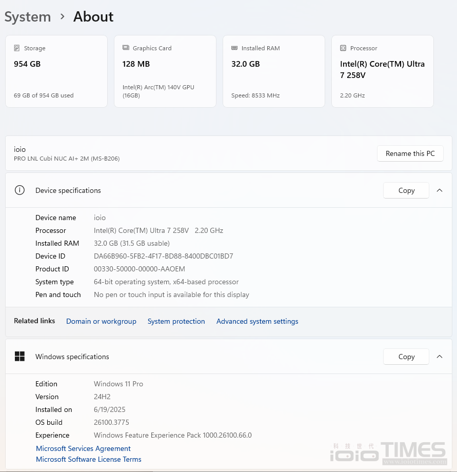Go back to System breadcrumb
The height and width of the screenshot is (472, 457).
pyautogui.click(x=28, y=16)
